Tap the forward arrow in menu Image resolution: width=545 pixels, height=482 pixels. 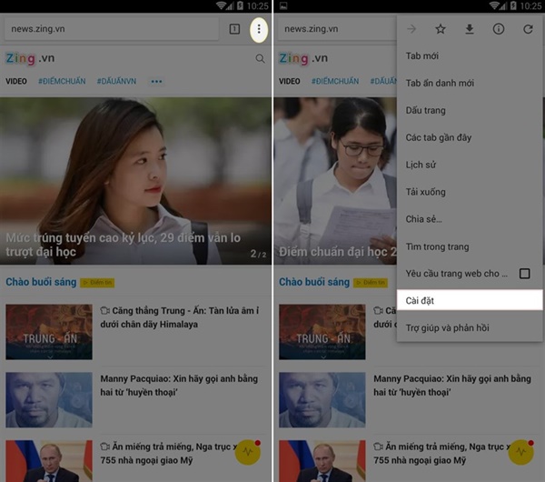tap(411, 29)
